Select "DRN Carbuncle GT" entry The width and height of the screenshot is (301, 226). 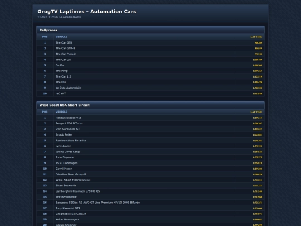pyautogui.click(x=67, y=129)
